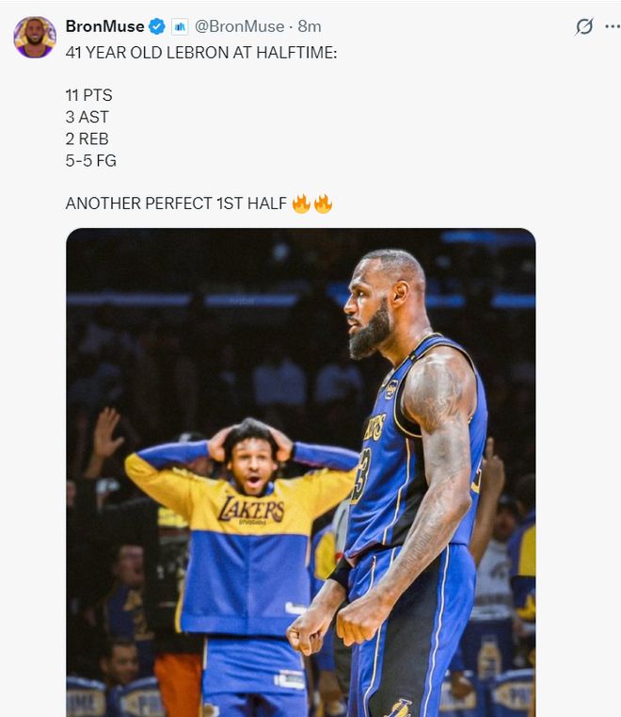The width and height of the screenshot is (621, 717).
Task: Click the "3 AST" stat line
Action: click(87, 117)
